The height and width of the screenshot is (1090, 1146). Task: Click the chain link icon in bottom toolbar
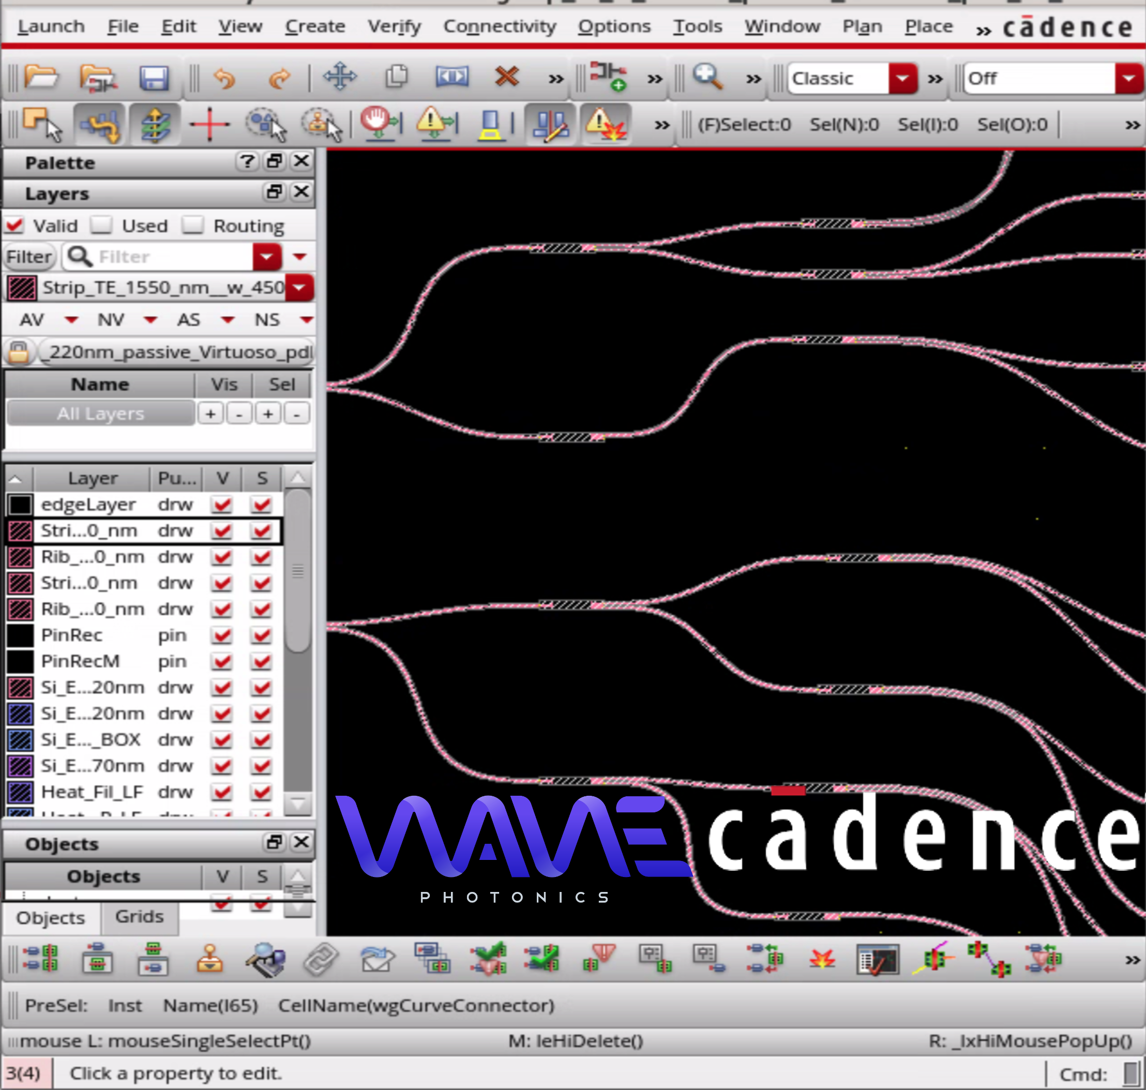[321, 959]
